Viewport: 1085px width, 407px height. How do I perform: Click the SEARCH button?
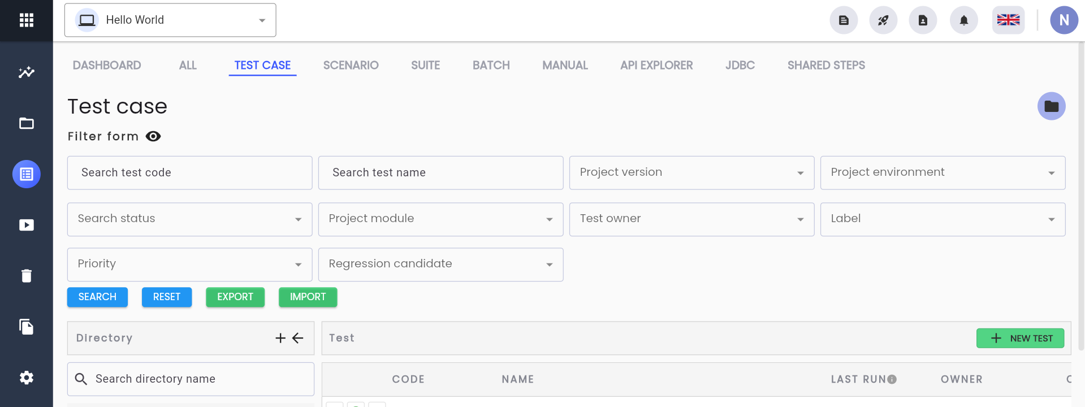coord(97,297)
